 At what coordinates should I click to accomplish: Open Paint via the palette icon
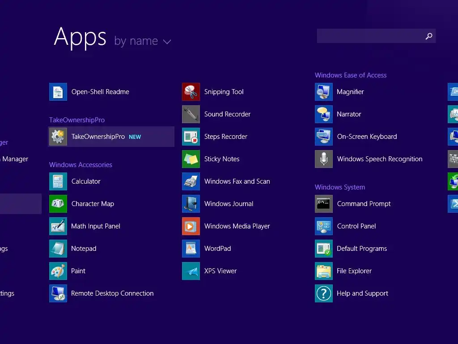(58, 271)
